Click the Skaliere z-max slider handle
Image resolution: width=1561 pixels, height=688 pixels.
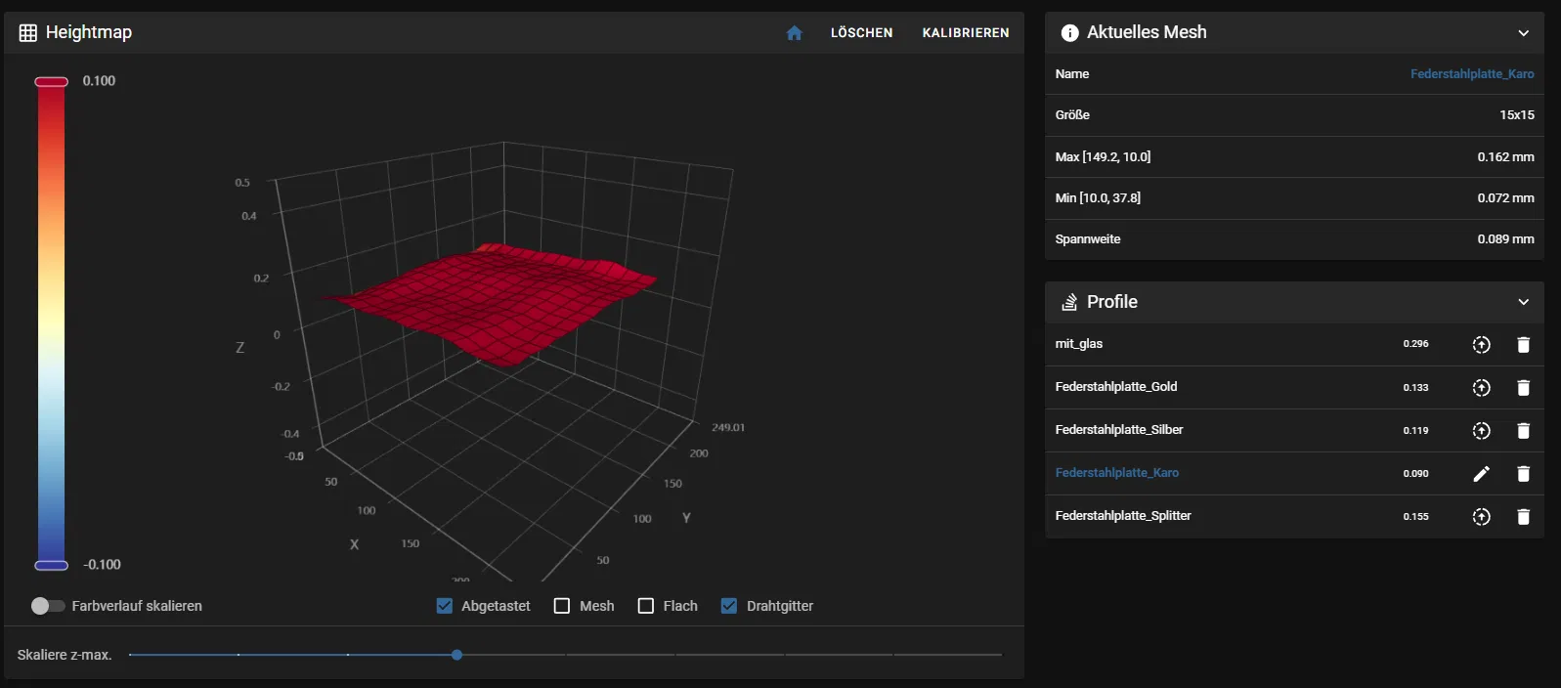pos(456,655)
